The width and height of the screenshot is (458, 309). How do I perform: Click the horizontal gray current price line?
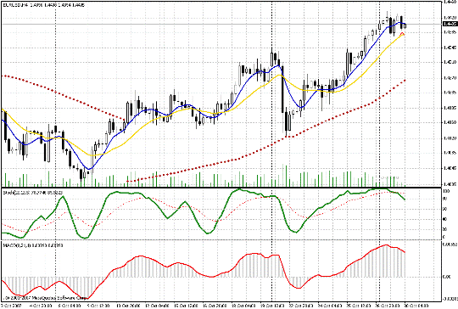point(222,24)
